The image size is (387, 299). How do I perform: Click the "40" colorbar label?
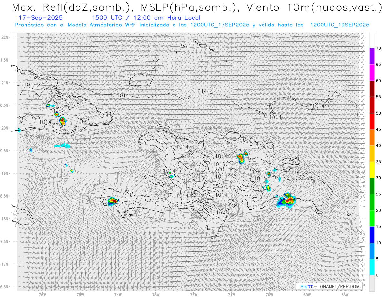pyautogui.click(x=378, y=145)
